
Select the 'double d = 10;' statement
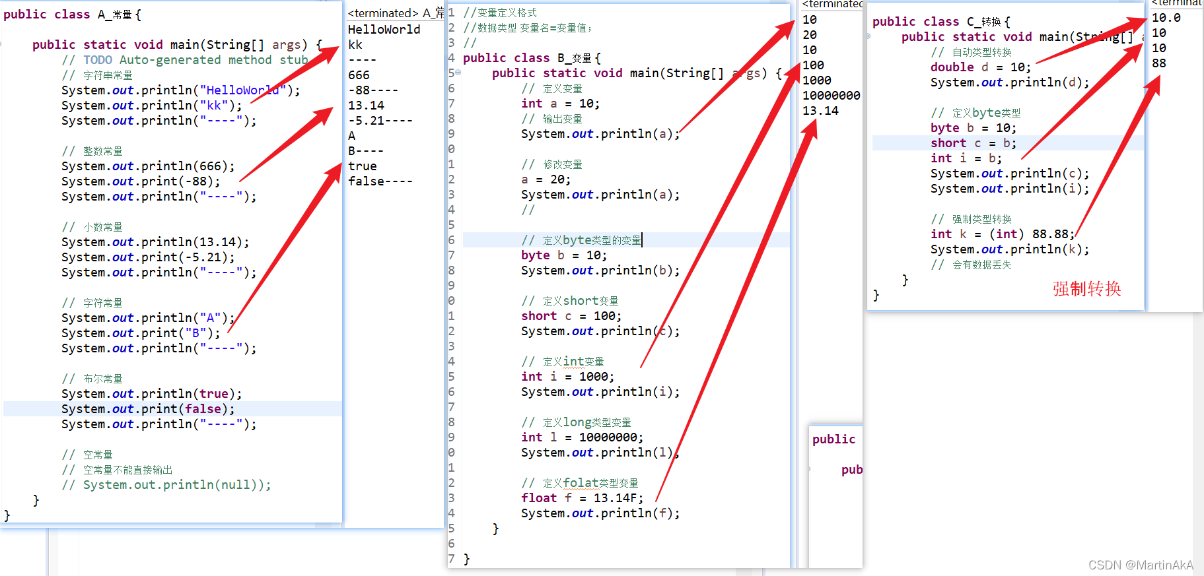[981, 67]
